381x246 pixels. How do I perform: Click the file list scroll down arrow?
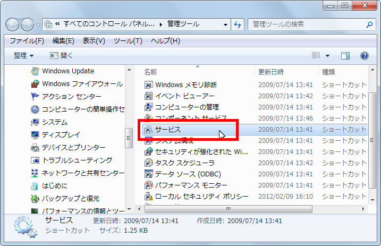[372, 200]
